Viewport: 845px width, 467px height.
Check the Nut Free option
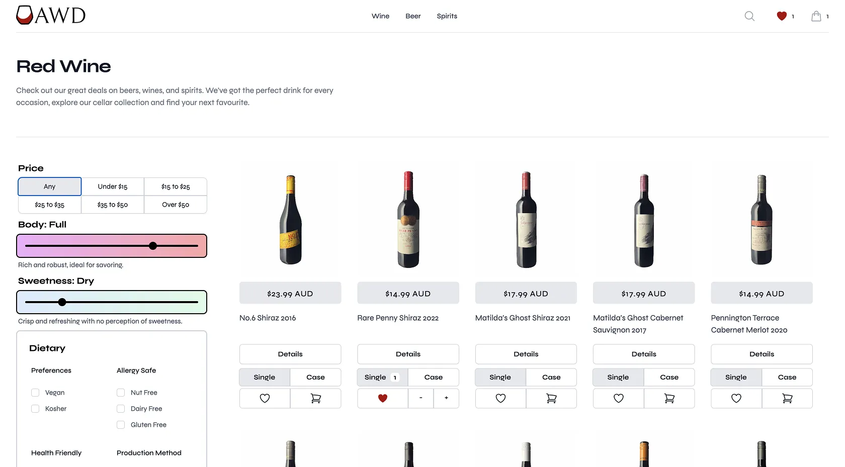121,393
